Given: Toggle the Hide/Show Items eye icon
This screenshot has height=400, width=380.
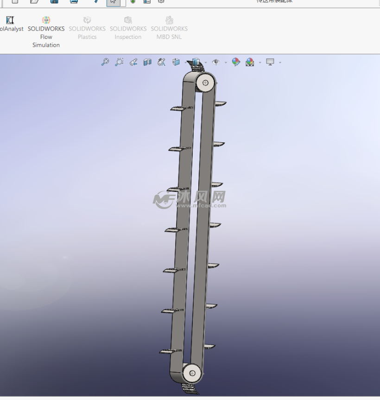Looking at the screenshot, I should tap(215, 62).
